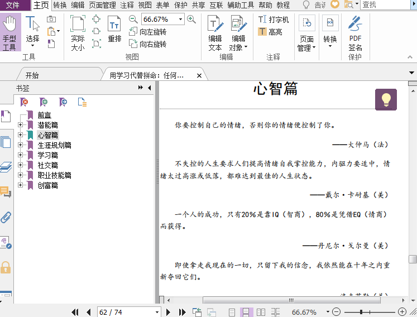Open the Pages thumbnail panel in sidebar
417x317 pixels.
pos(6,142)
